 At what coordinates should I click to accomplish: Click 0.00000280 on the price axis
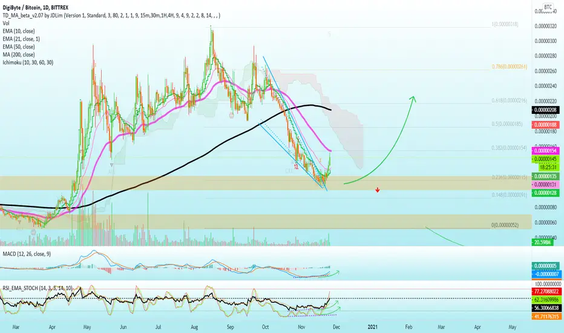[x=546, y=56]
